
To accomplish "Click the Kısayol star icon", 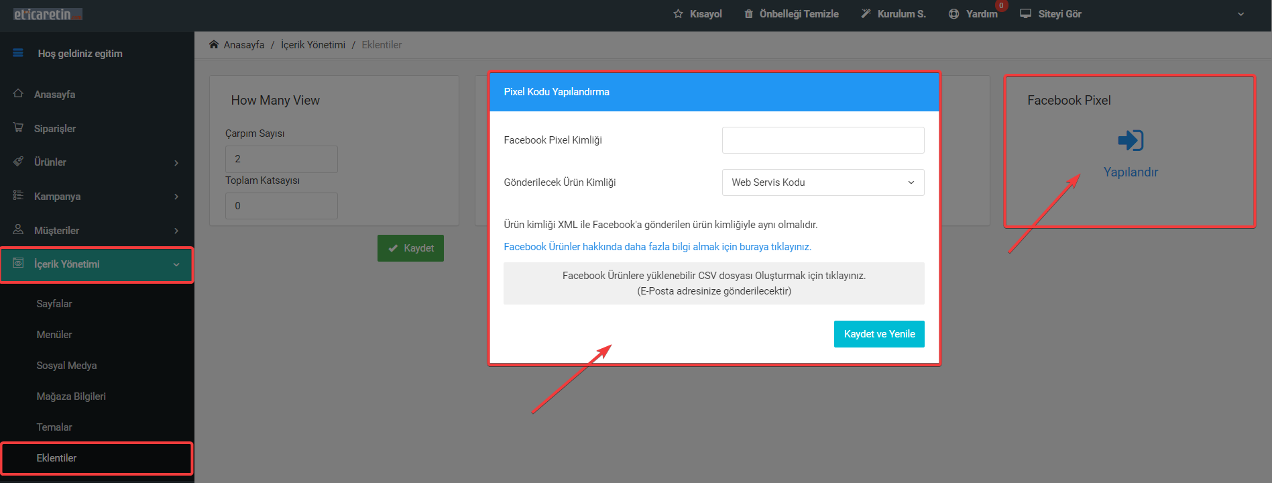I will pyautogui.click(x=678, y=14).
